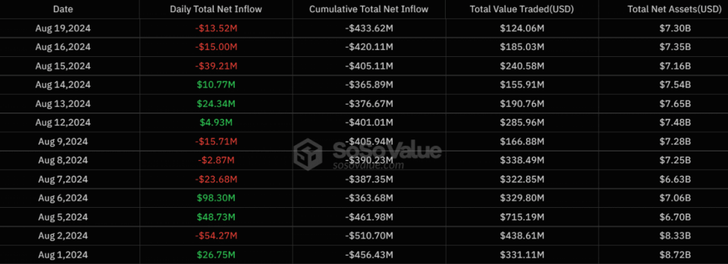This screenshot has width=728, height=264.
Task: Select the Aug 14,2024 date cell
Action: (63, 85)
